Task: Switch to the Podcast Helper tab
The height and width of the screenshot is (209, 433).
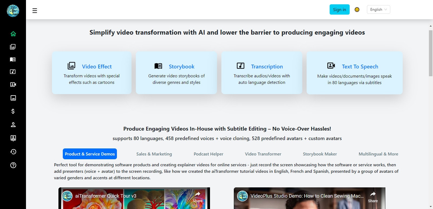Action: coord(208,154)
